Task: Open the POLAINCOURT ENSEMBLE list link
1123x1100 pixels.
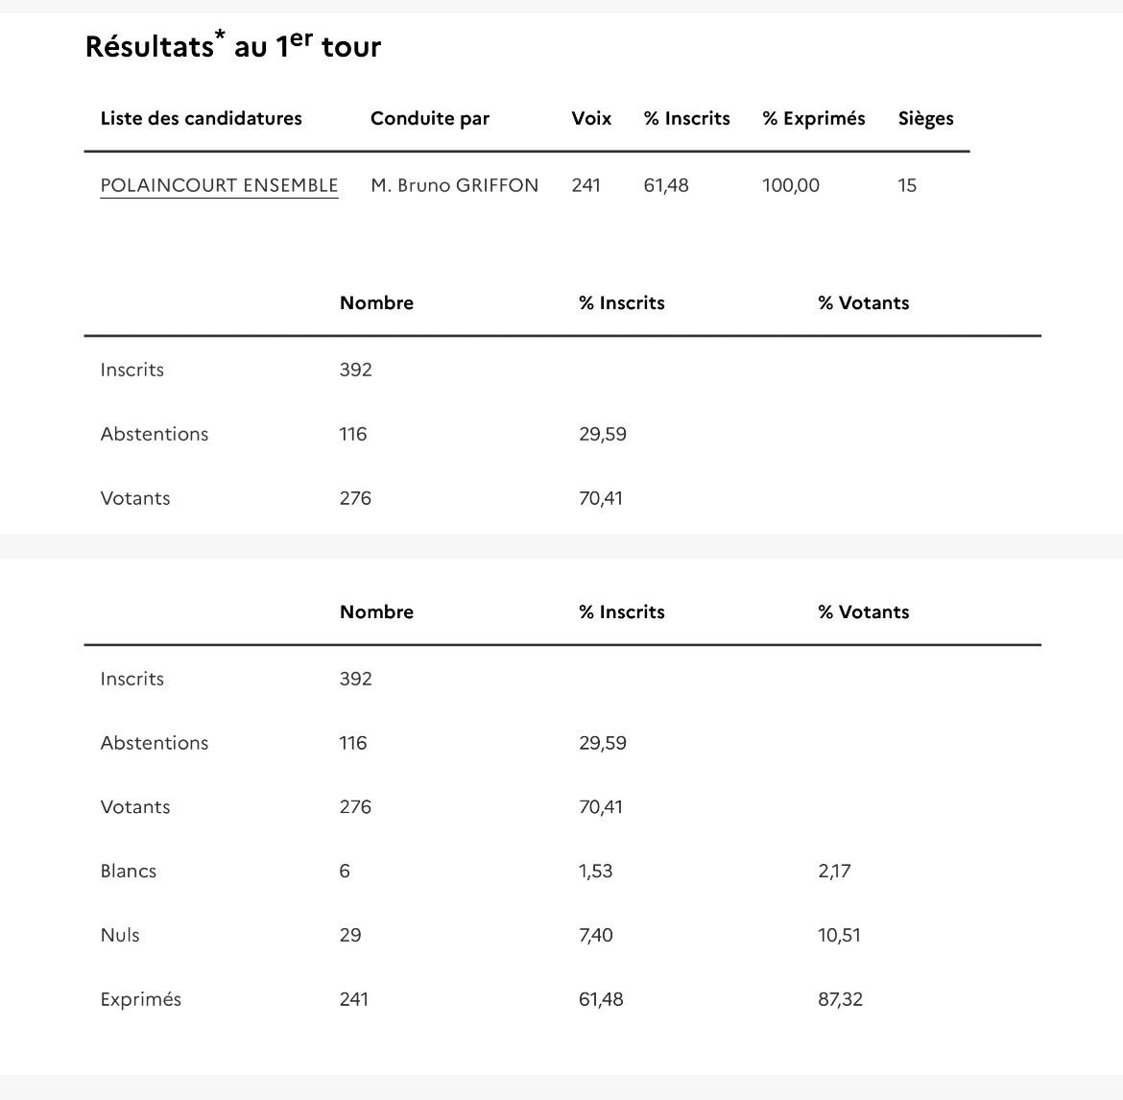Action: click(219, 185)
